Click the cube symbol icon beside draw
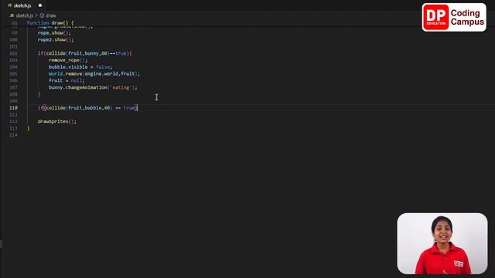Screen dimensions: 495x278 point(42,15)
